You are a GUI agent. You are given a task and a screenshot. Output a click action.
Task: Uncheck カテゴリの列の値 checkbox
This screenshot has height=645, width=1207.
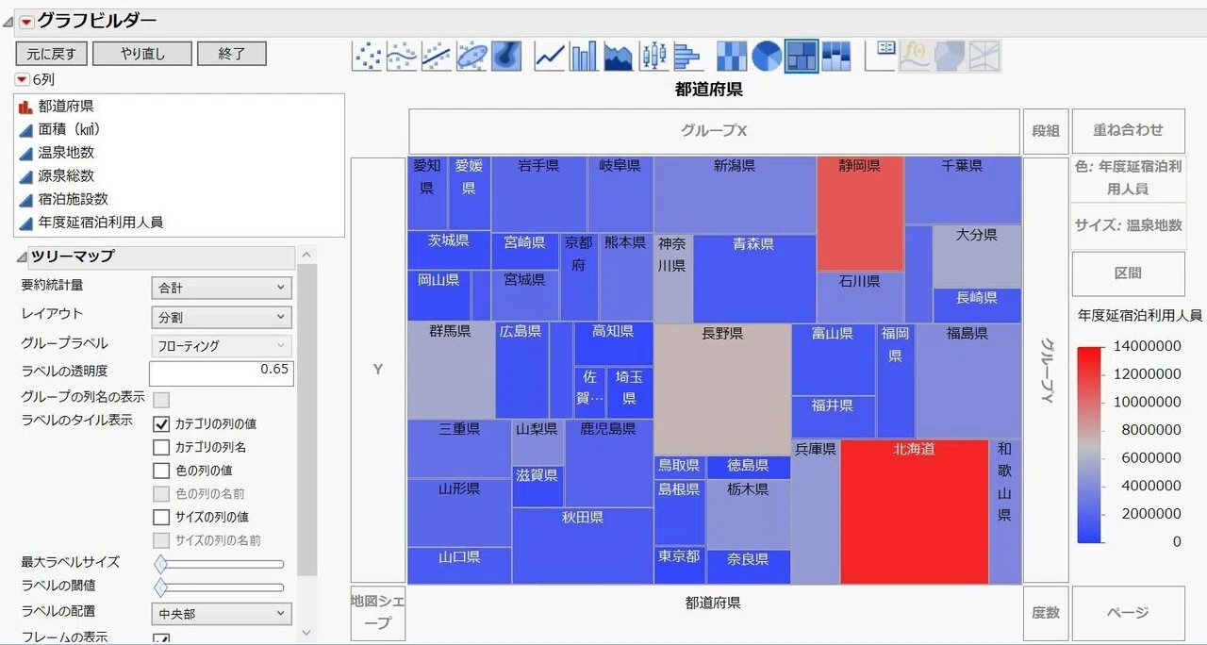coord(161,423)
